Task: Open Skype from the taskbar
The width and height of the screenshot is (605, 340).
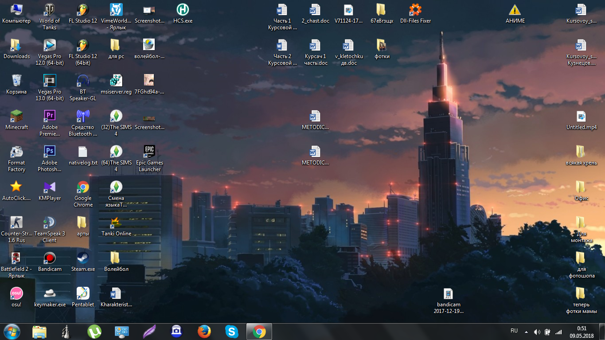Action: point(231,332)
